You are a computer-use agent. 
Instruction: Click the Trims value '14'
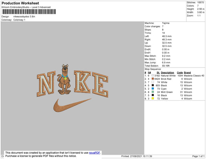pos(163,33)
